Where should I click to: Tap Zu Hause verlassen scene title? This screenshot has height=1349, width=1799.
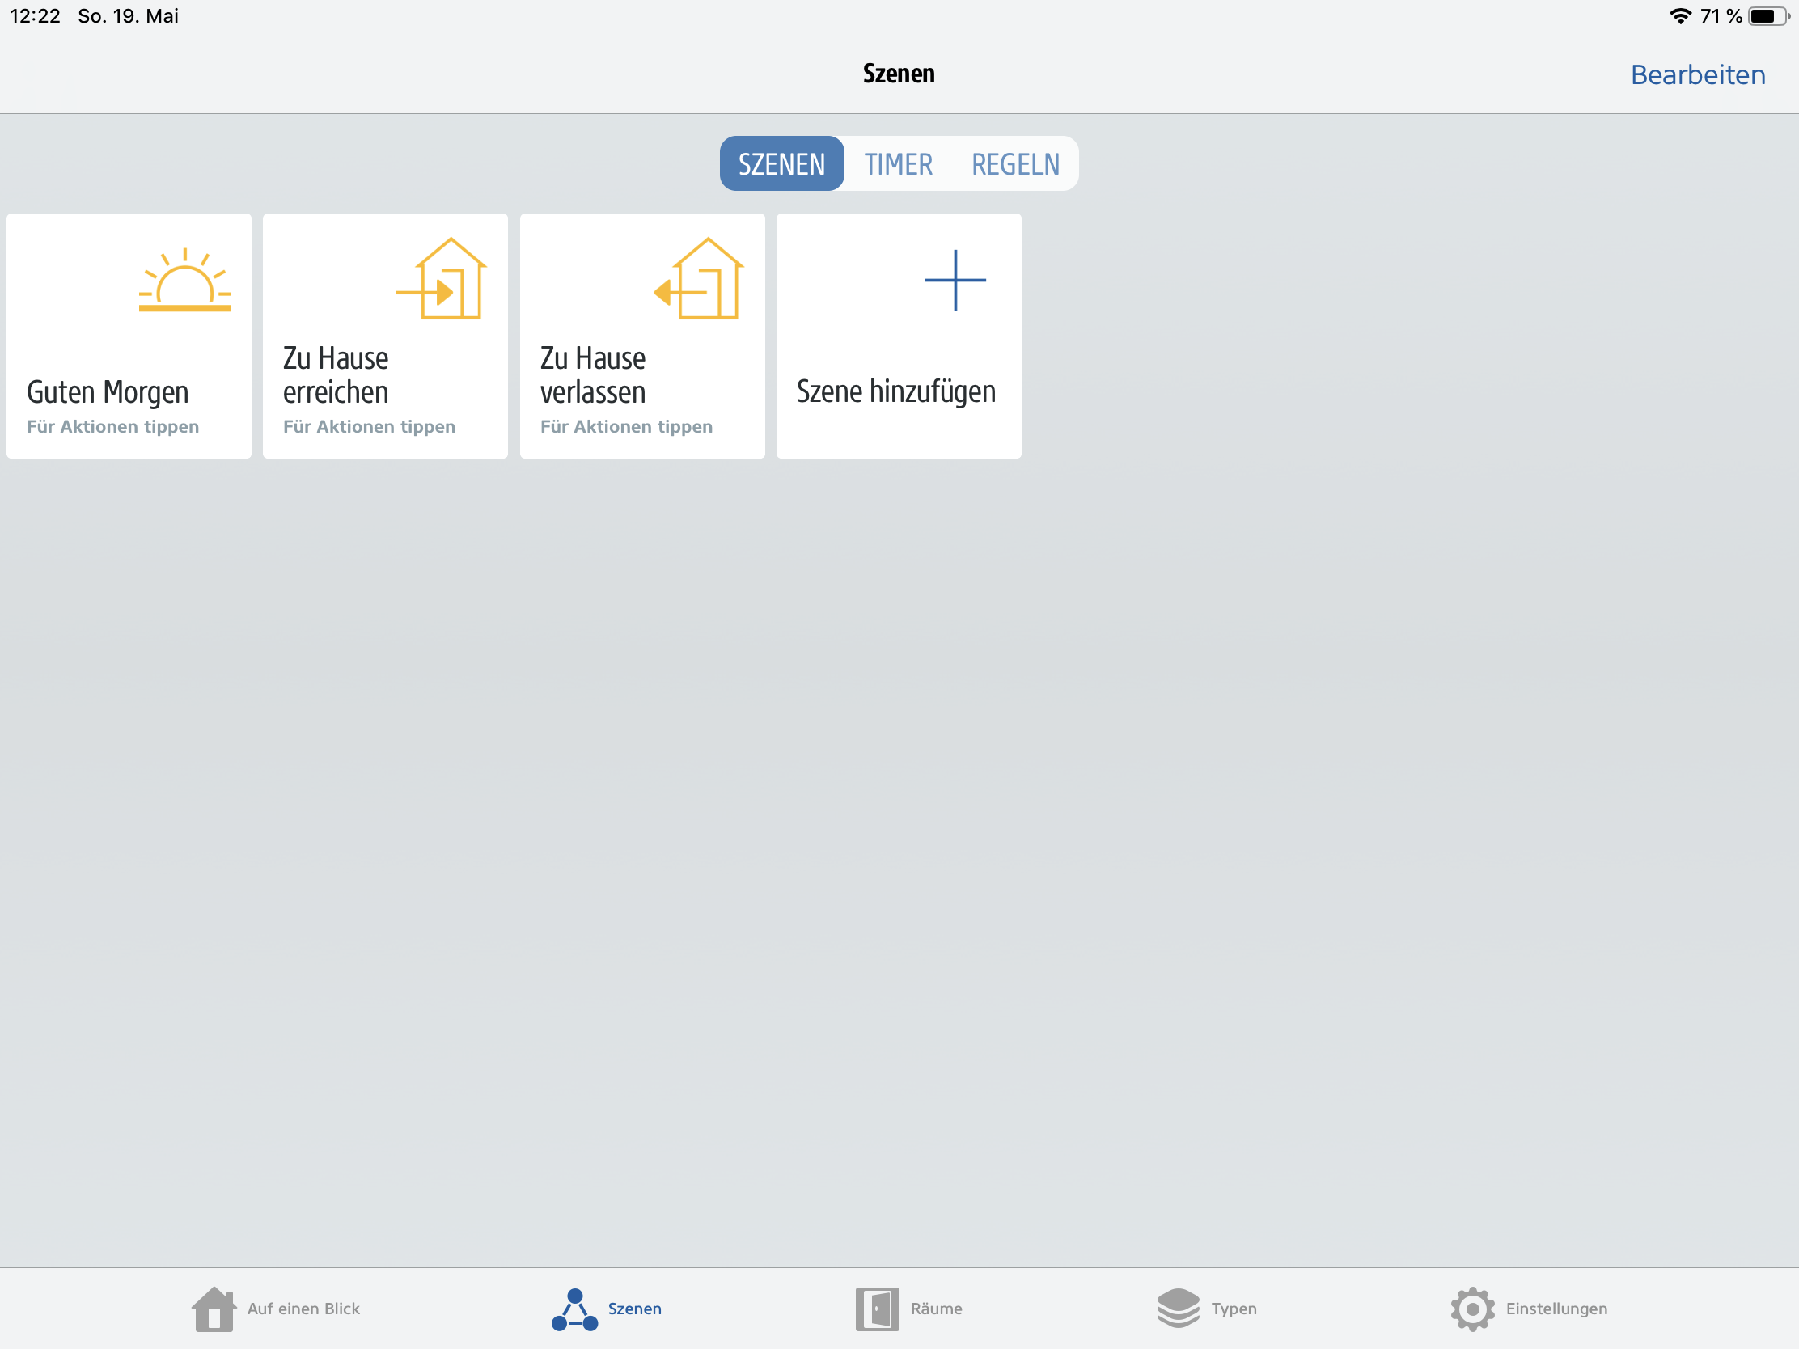click(592, 375)
